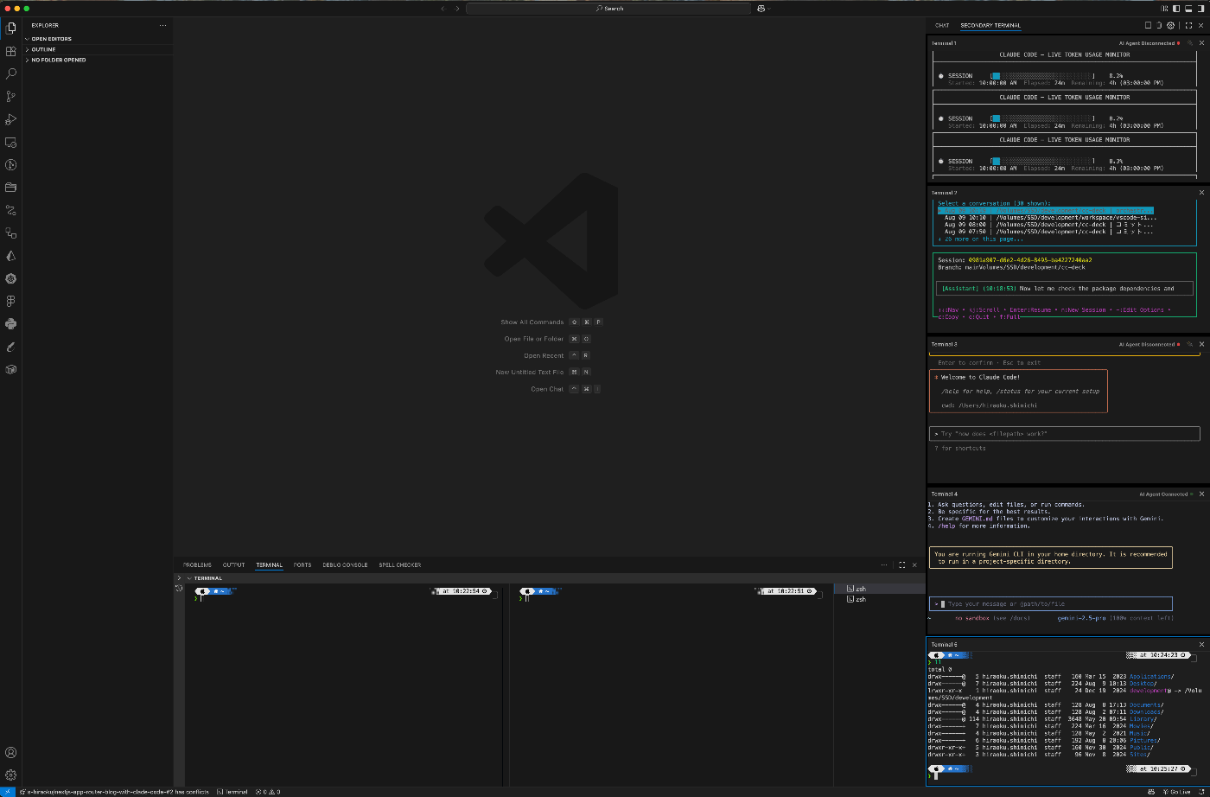
Task: Click the Kubernetes wheel icon in activity bar
Action: [x=11, y=278]
